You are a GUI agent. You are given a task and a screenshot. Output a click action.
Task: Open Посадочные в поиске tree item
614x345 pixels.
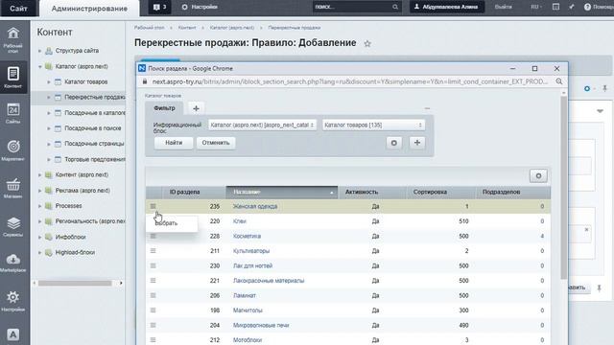coord(92,128)
